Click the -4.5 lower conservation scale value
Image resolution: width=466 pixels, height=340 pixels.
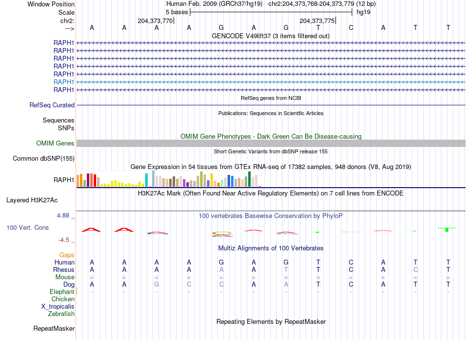(64, 240)
